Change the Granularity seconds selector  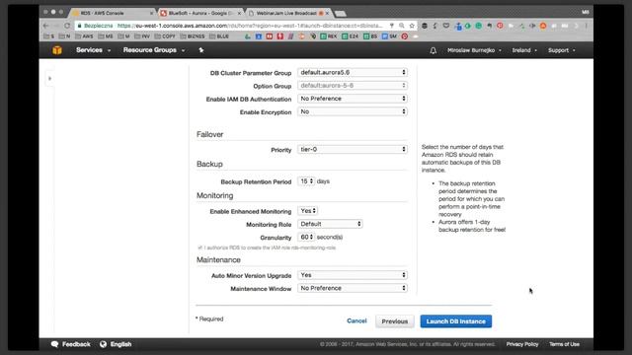tap(306, 237)
